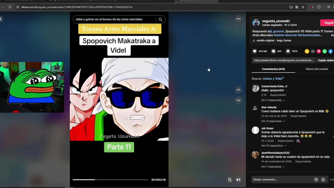
Task: Open the three-dot more options menu
Action: tap(238, 19)
